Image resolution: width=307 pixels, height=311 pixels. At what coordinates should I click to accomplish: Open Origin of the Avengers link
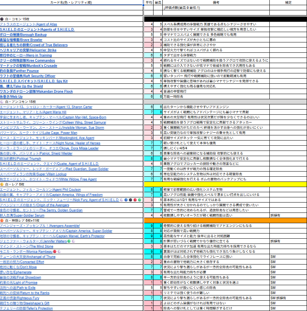(x=35, y=205)
